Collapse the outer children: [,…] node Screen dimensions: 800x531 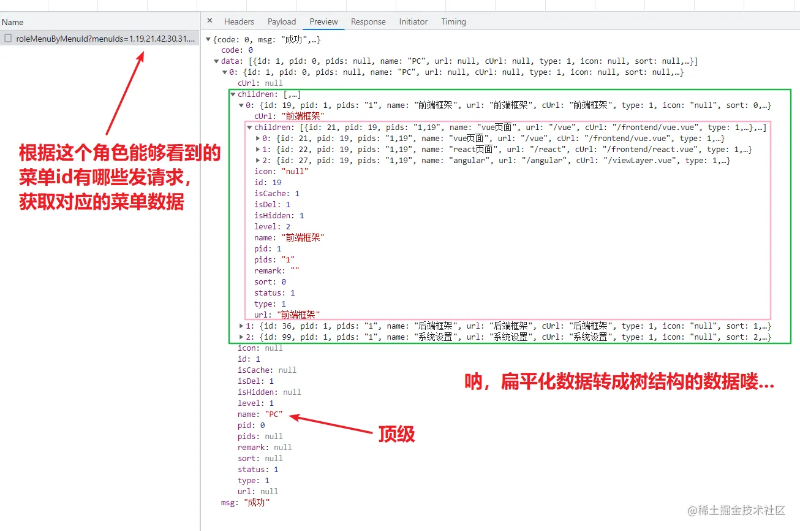click(233, 94)
